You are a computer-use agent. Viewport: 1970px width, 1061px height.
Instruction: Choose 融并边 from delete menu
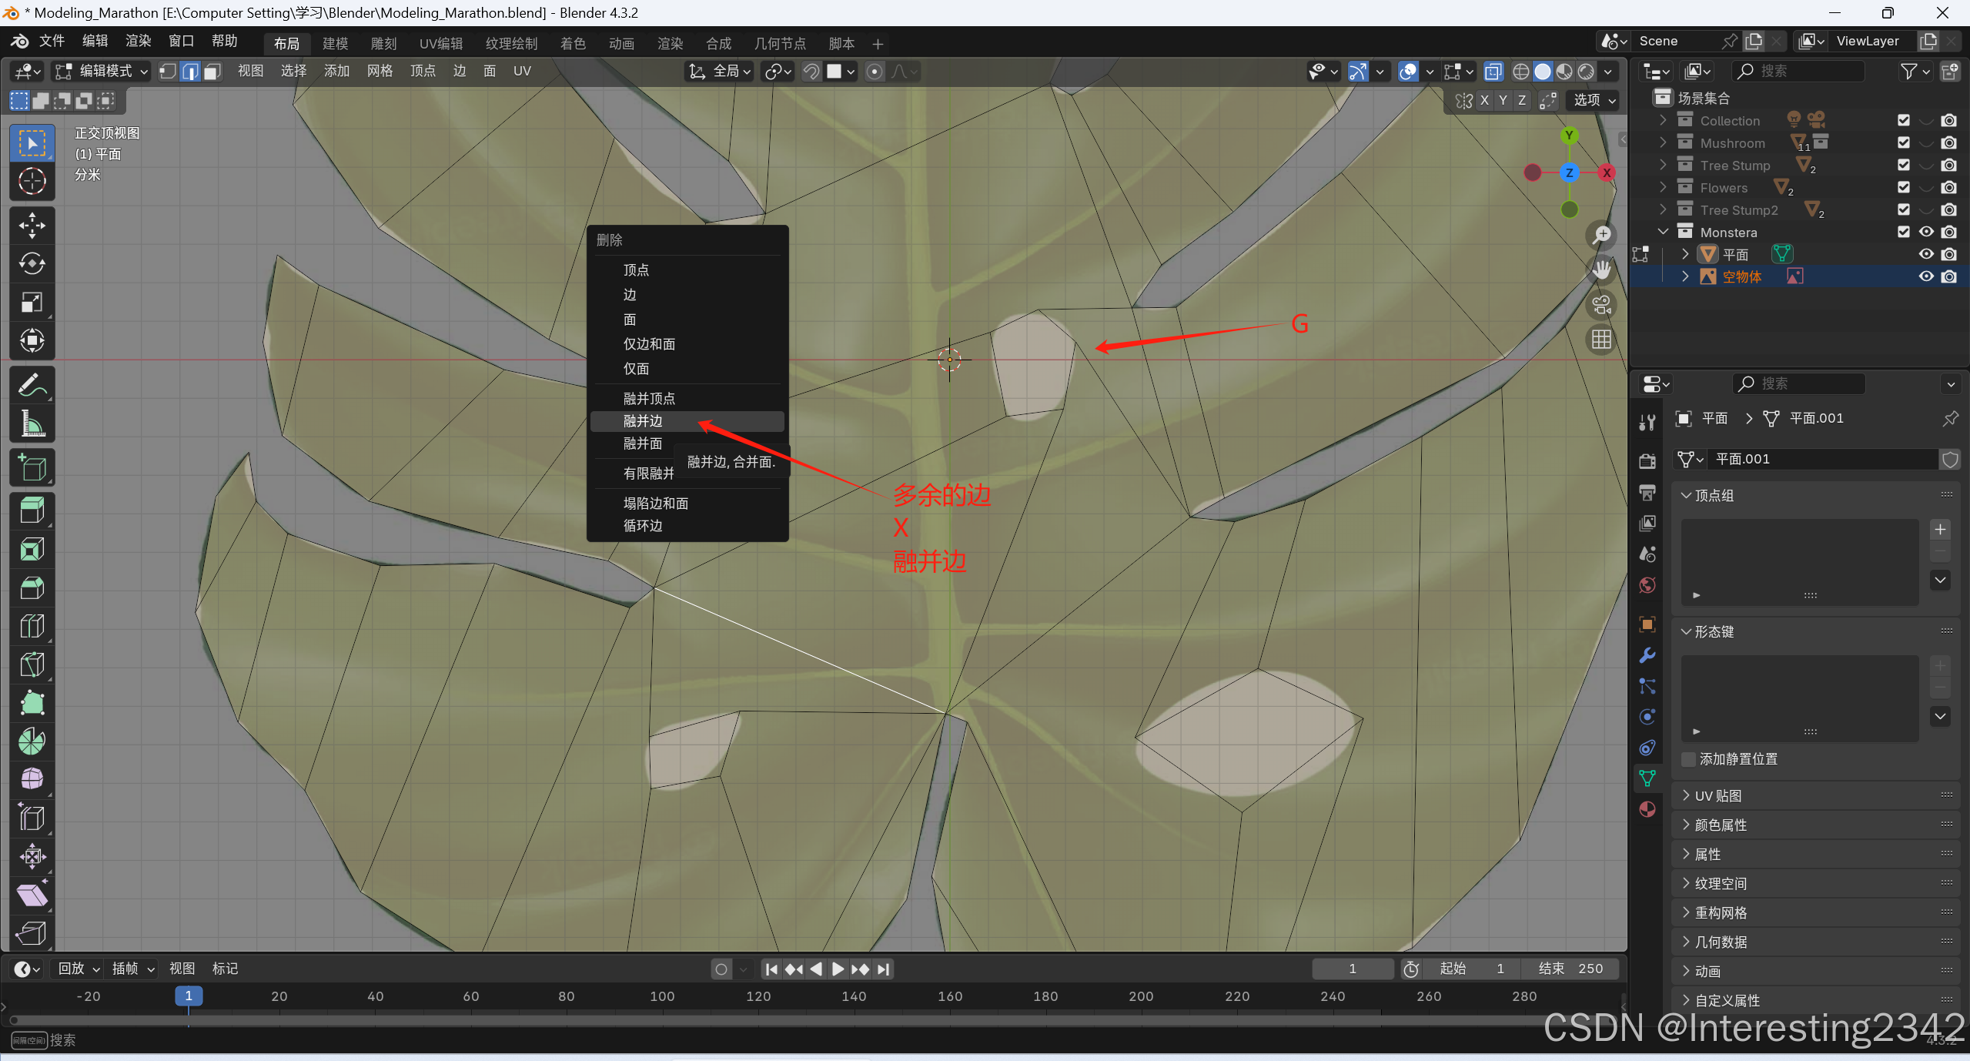[643, 421]
